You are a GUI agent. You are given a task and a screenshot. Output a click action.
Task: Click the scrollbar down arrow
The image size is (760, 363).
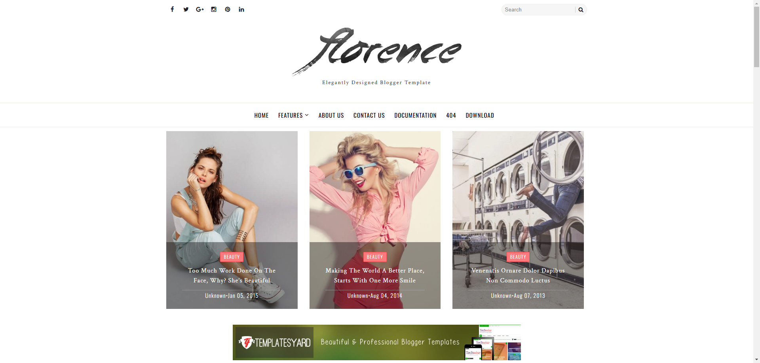756,359
